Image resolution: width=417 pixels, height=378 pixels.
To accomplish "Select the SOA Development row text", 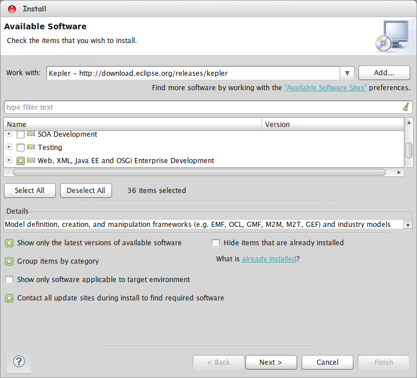I will (67, 134).
